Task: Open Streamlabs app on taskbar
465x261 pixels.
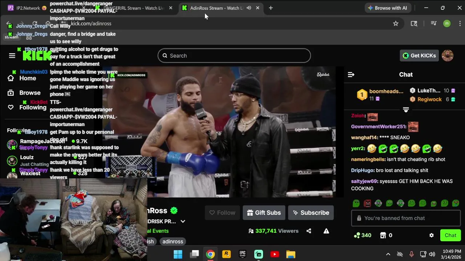Action: [x=259, y=254]
